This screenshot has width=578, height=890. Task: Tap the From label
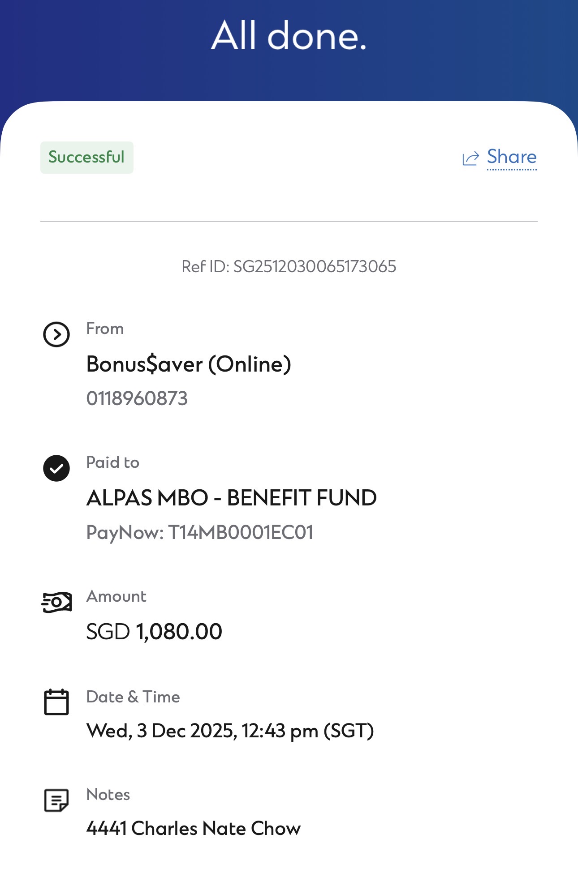[x=105, y=329]
